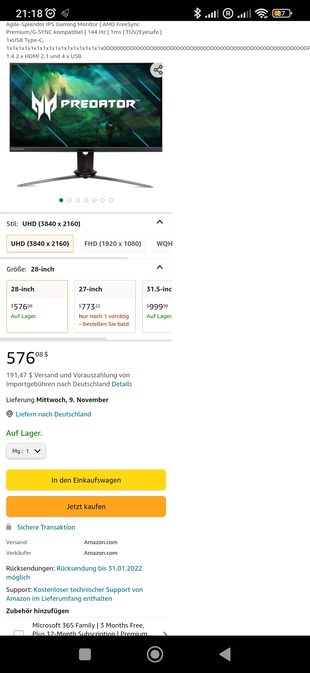Choose the 27-inch size option
310x673 pixels.
(x=105, y=306)
